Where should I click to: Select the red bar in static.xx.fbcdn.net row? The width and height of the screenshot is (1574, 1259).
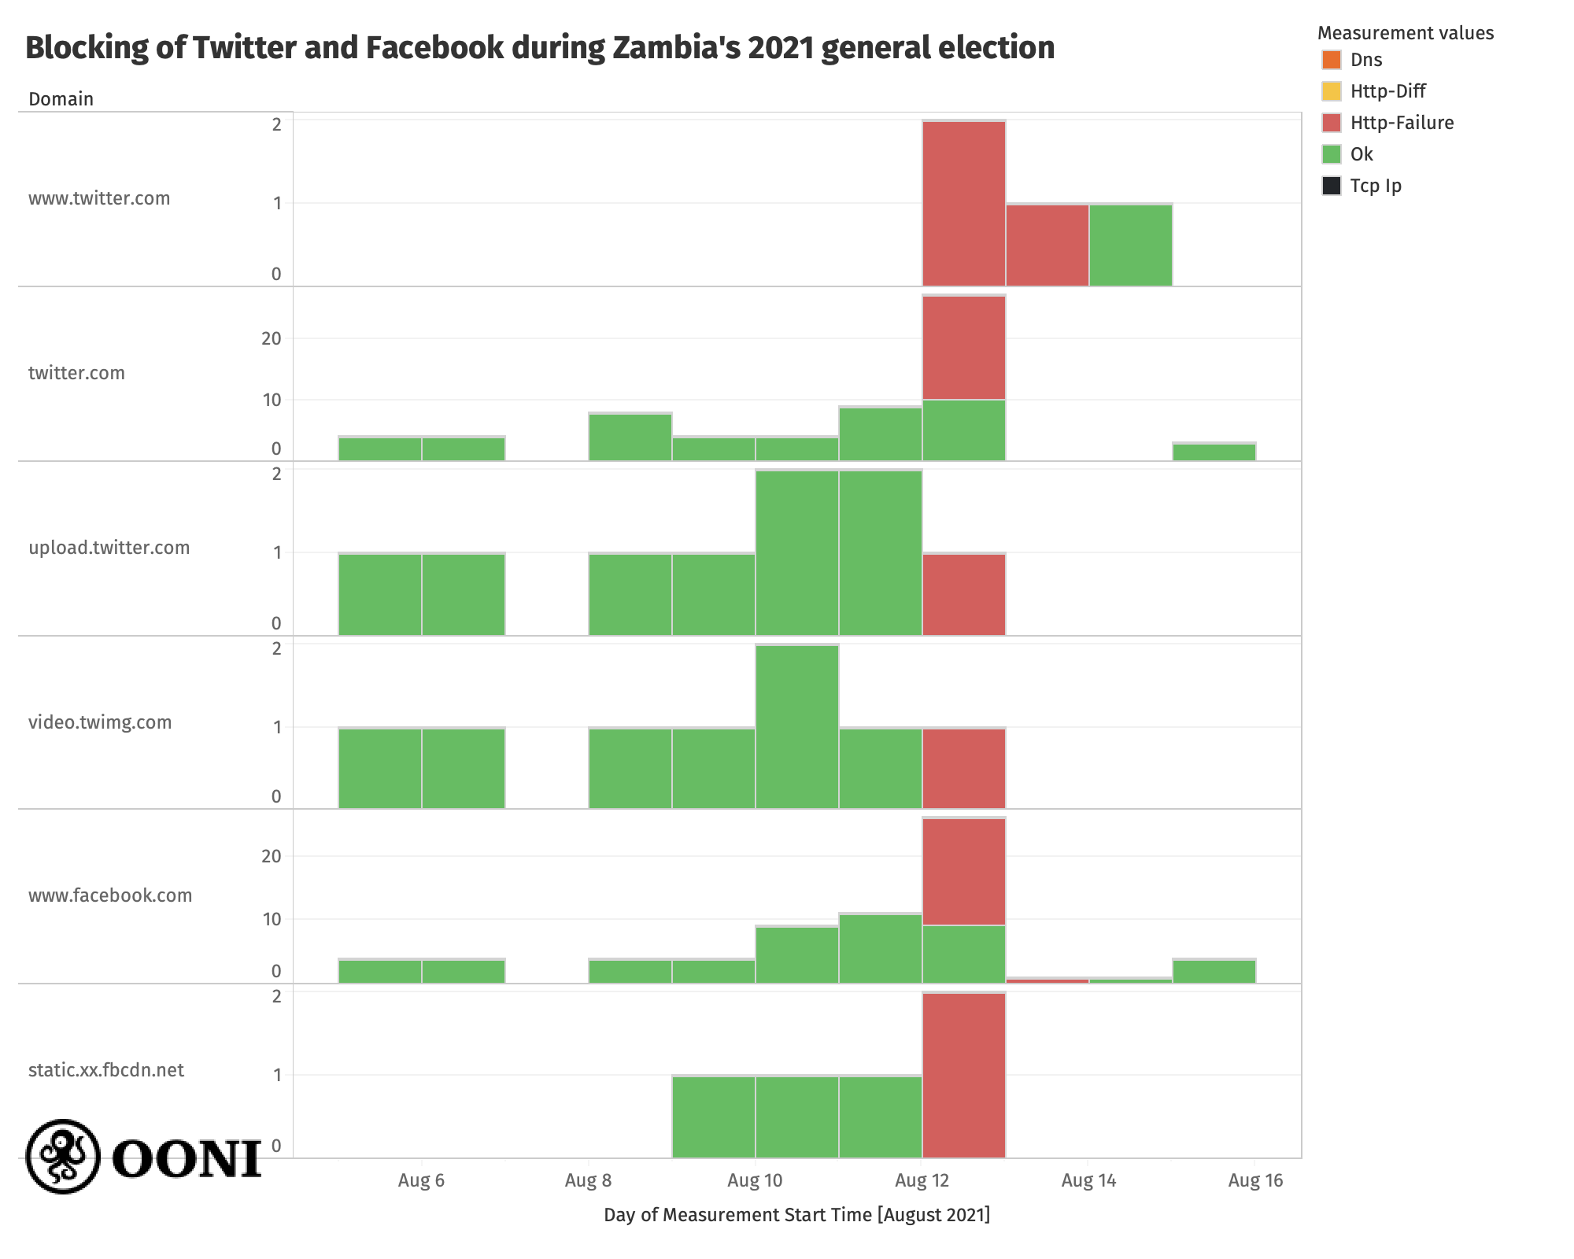[x=963, y=1075]
